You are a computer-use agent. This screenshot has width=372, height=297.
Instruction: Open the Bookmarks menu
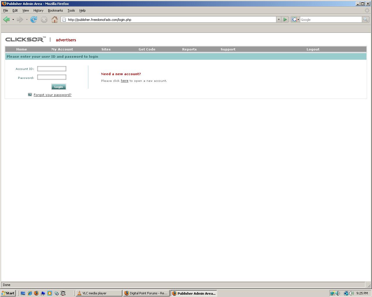tap(55, 10)
